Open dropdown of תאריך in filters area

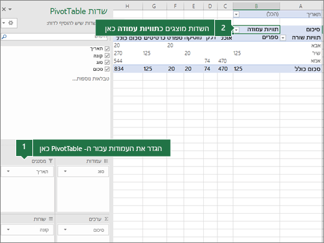click(x=8, y=172)
